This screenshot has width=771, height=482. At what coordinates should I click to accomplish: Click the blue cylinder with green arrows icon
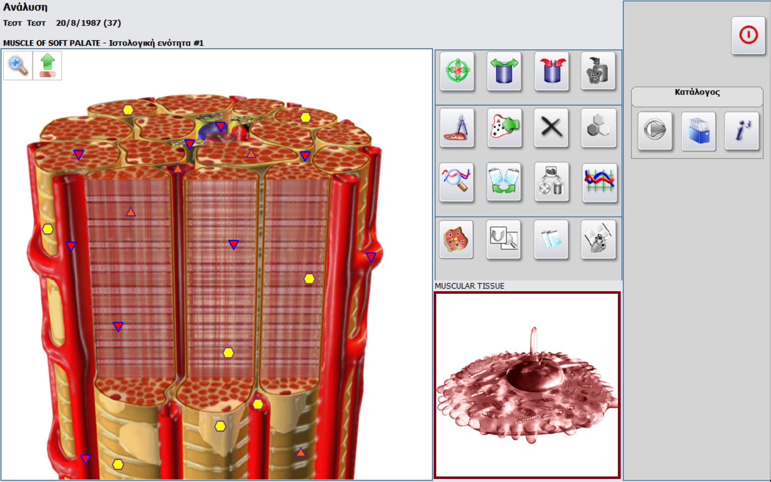pyautogui.click(x=504, y=71)
